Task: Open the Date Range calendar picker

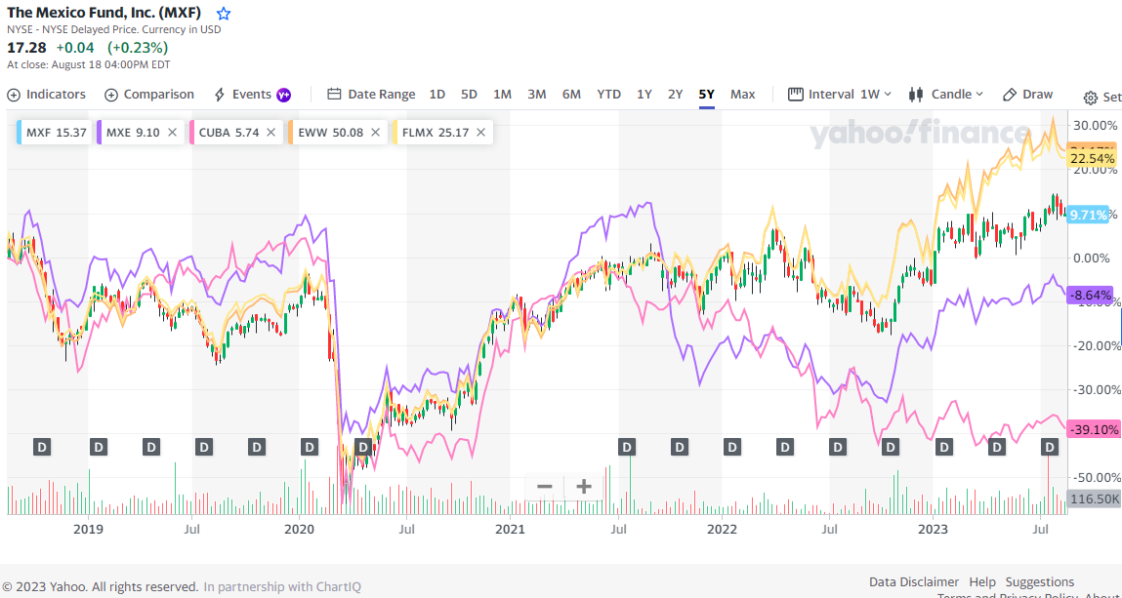Action: 371,95
